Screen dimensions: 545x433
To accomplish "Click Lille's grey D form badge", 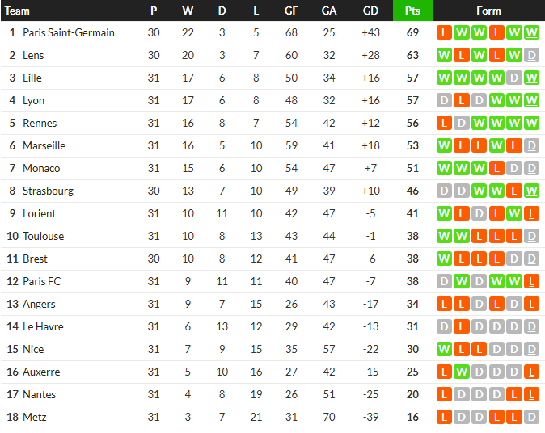I will 514,78.
